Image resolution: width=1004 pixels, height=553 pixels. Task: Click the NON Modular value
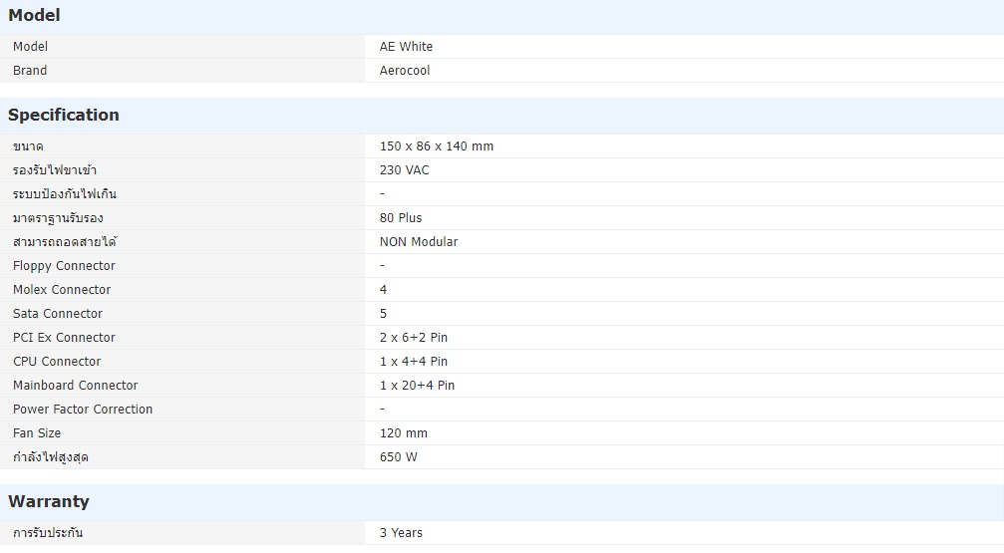click(x=419, y=242)
